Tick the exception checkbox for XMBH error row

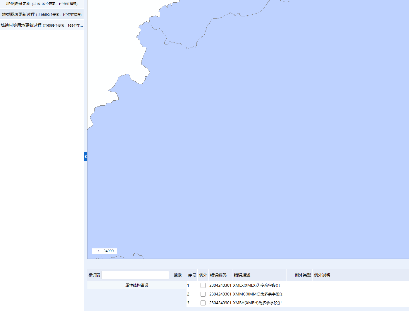pos(203,303)
